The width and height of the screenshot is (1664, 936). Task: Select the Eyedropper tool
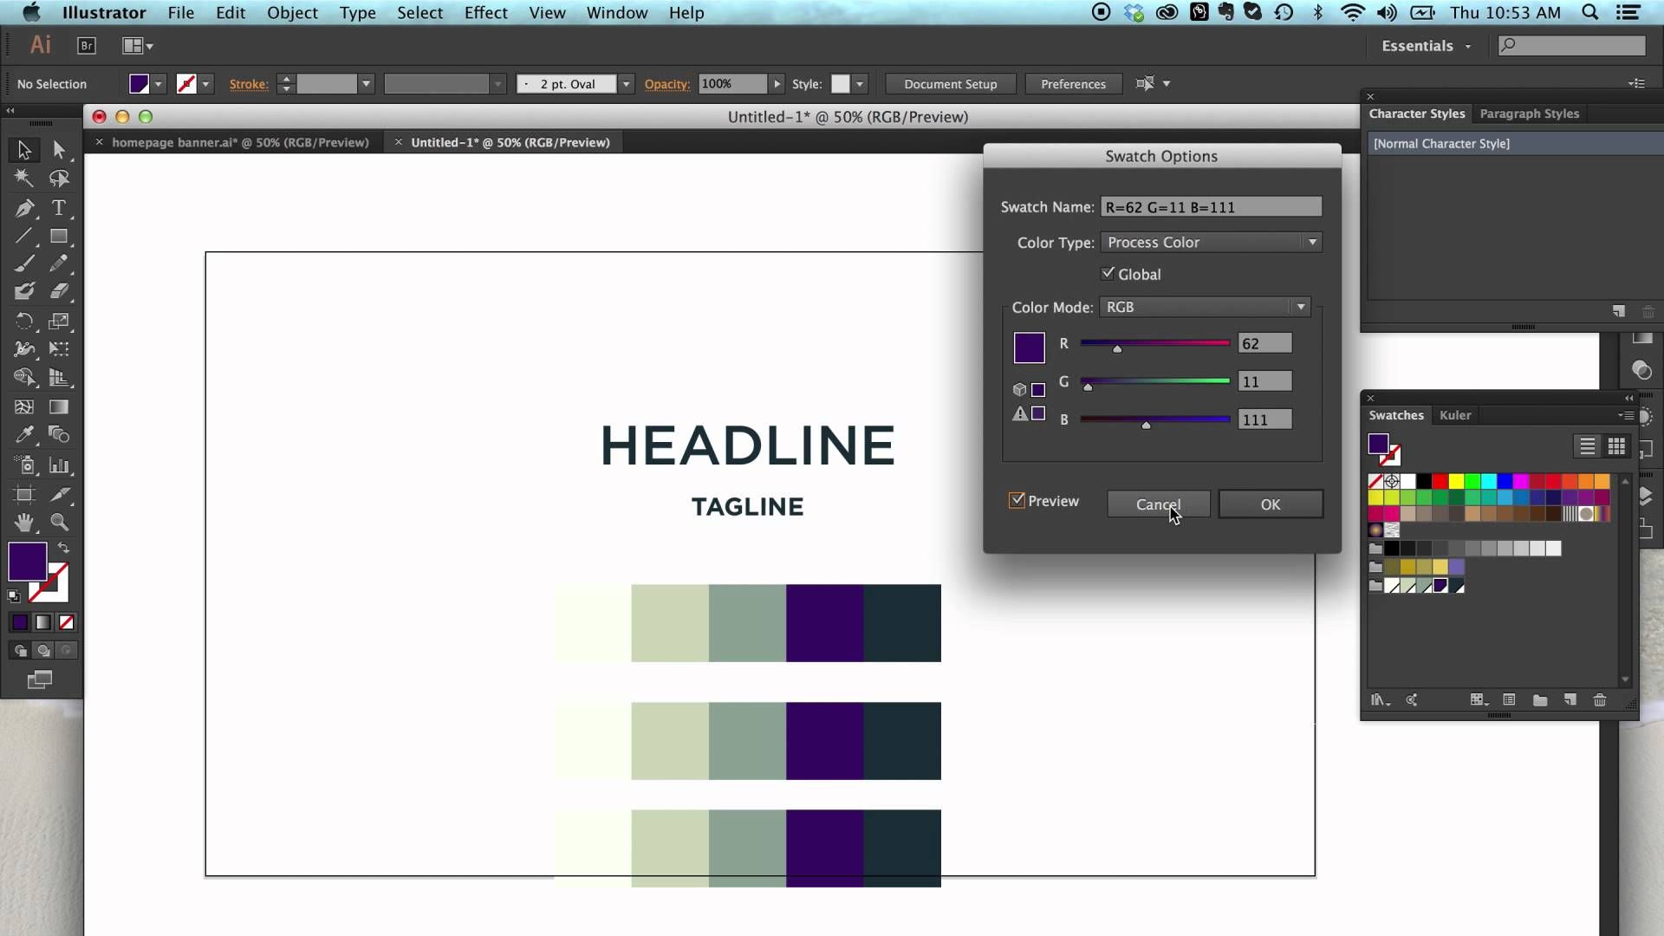tap(24, 435)
